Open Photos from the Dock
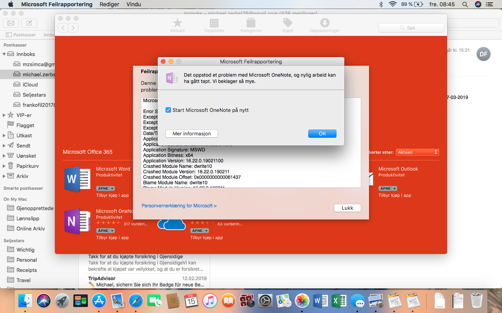Screen dimensions: 502x313 302,301
